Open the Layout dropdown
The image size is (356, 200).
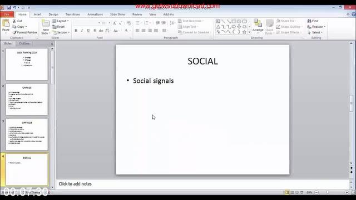pyautogui.click(x=61, y=21)
